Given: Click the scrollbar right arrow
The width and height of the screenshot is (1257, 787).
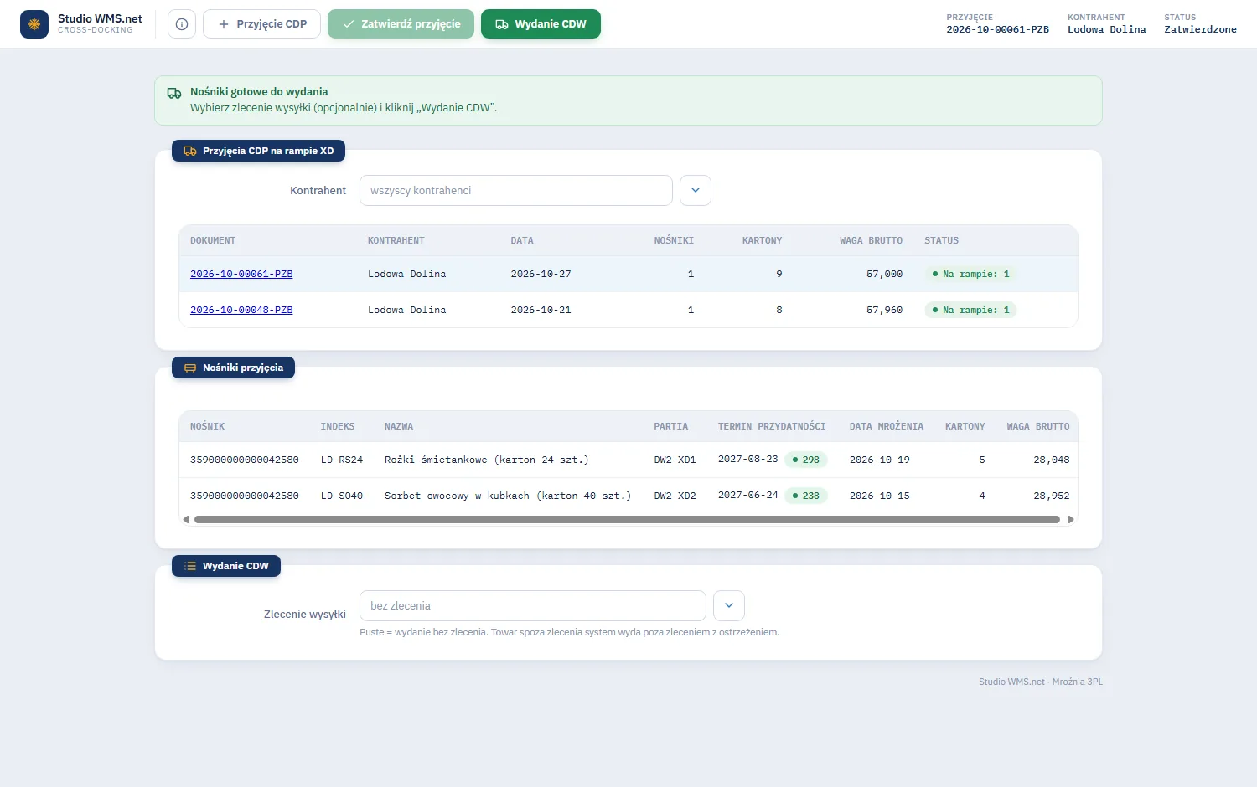Looking at the screenshot, I should pyautogui.click(x=1070, y=520).
